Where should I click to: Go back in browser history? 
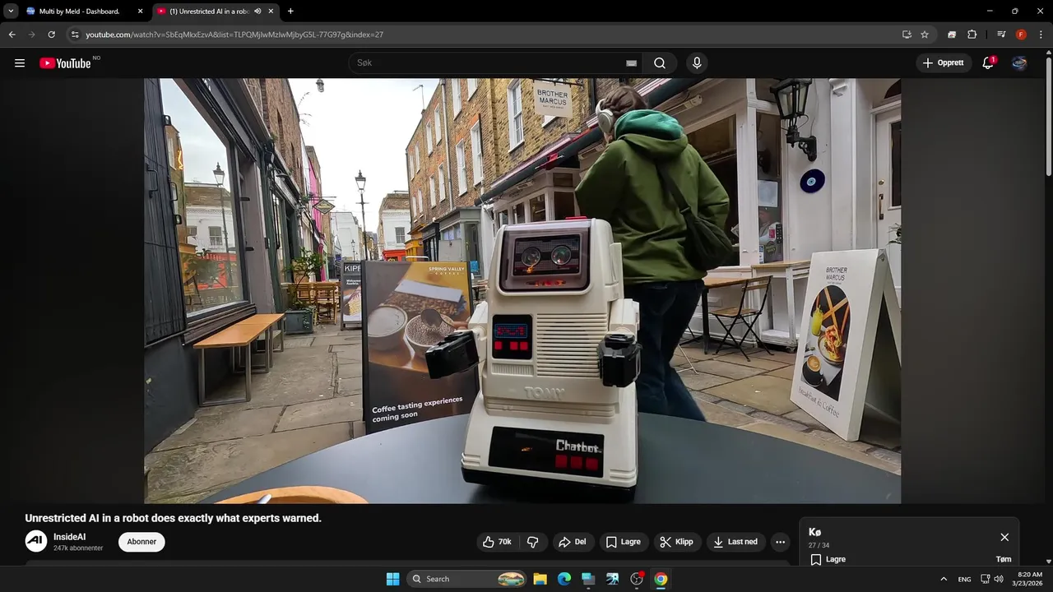12,35
